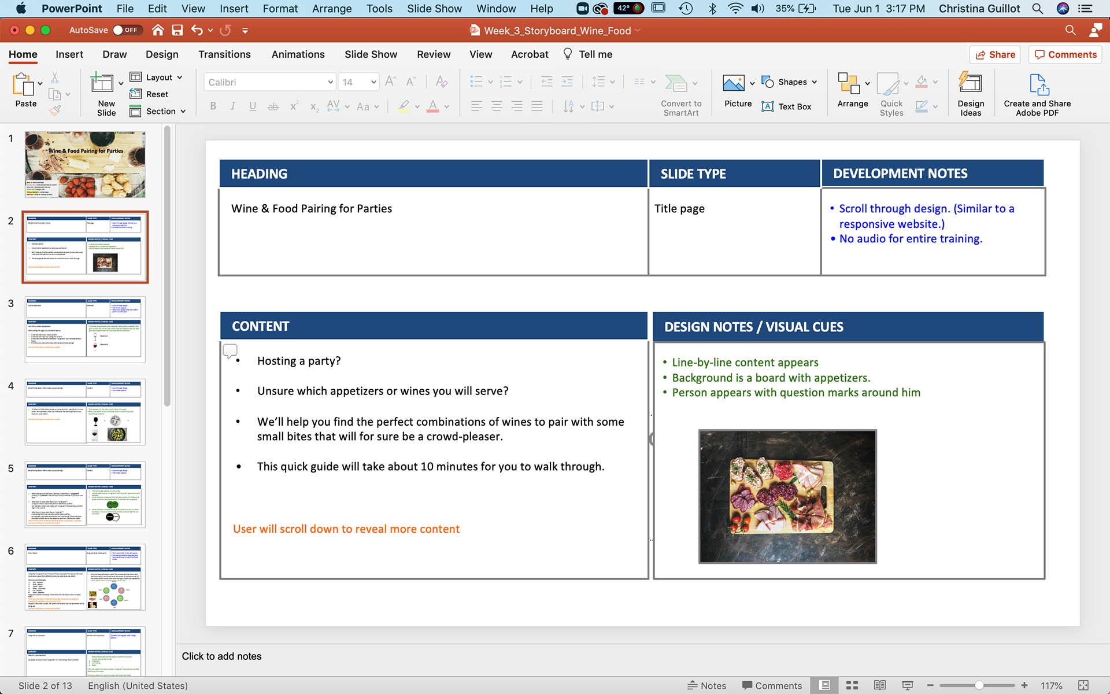1110x694 pixels.
Task: Click Undo arrow in quick toolbar
Action: click(x=197, y=30)
